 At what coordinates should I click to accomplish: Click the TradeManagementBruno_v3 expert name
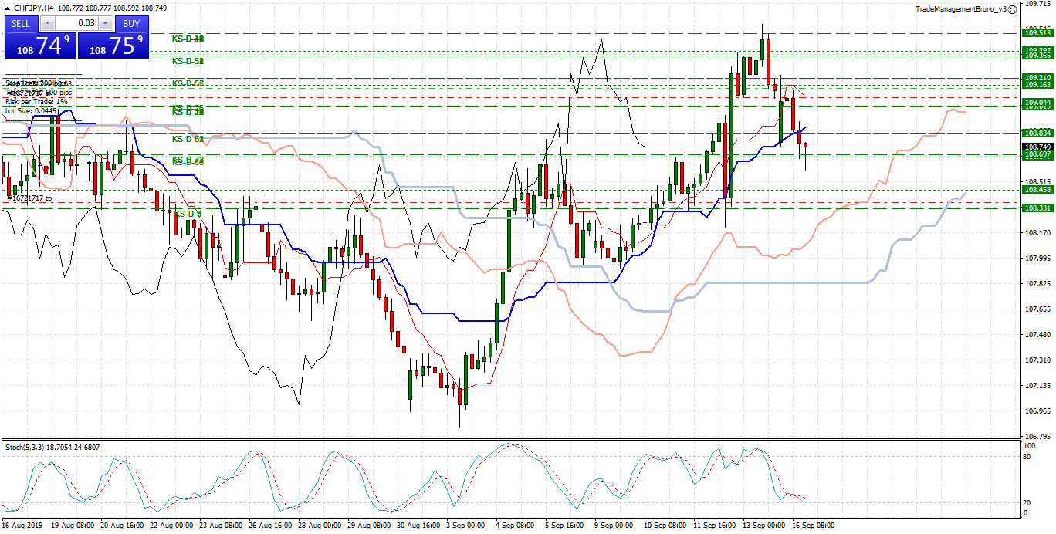click(x=960, y=9)
